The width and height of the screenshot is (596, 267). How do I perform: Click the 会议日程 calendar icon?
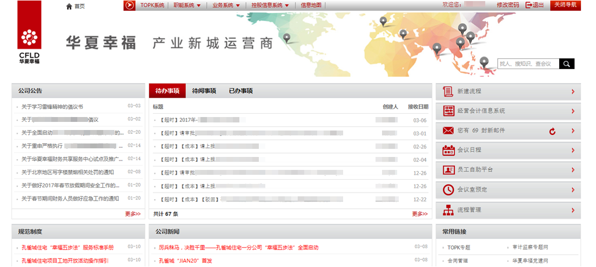point(448,150)
